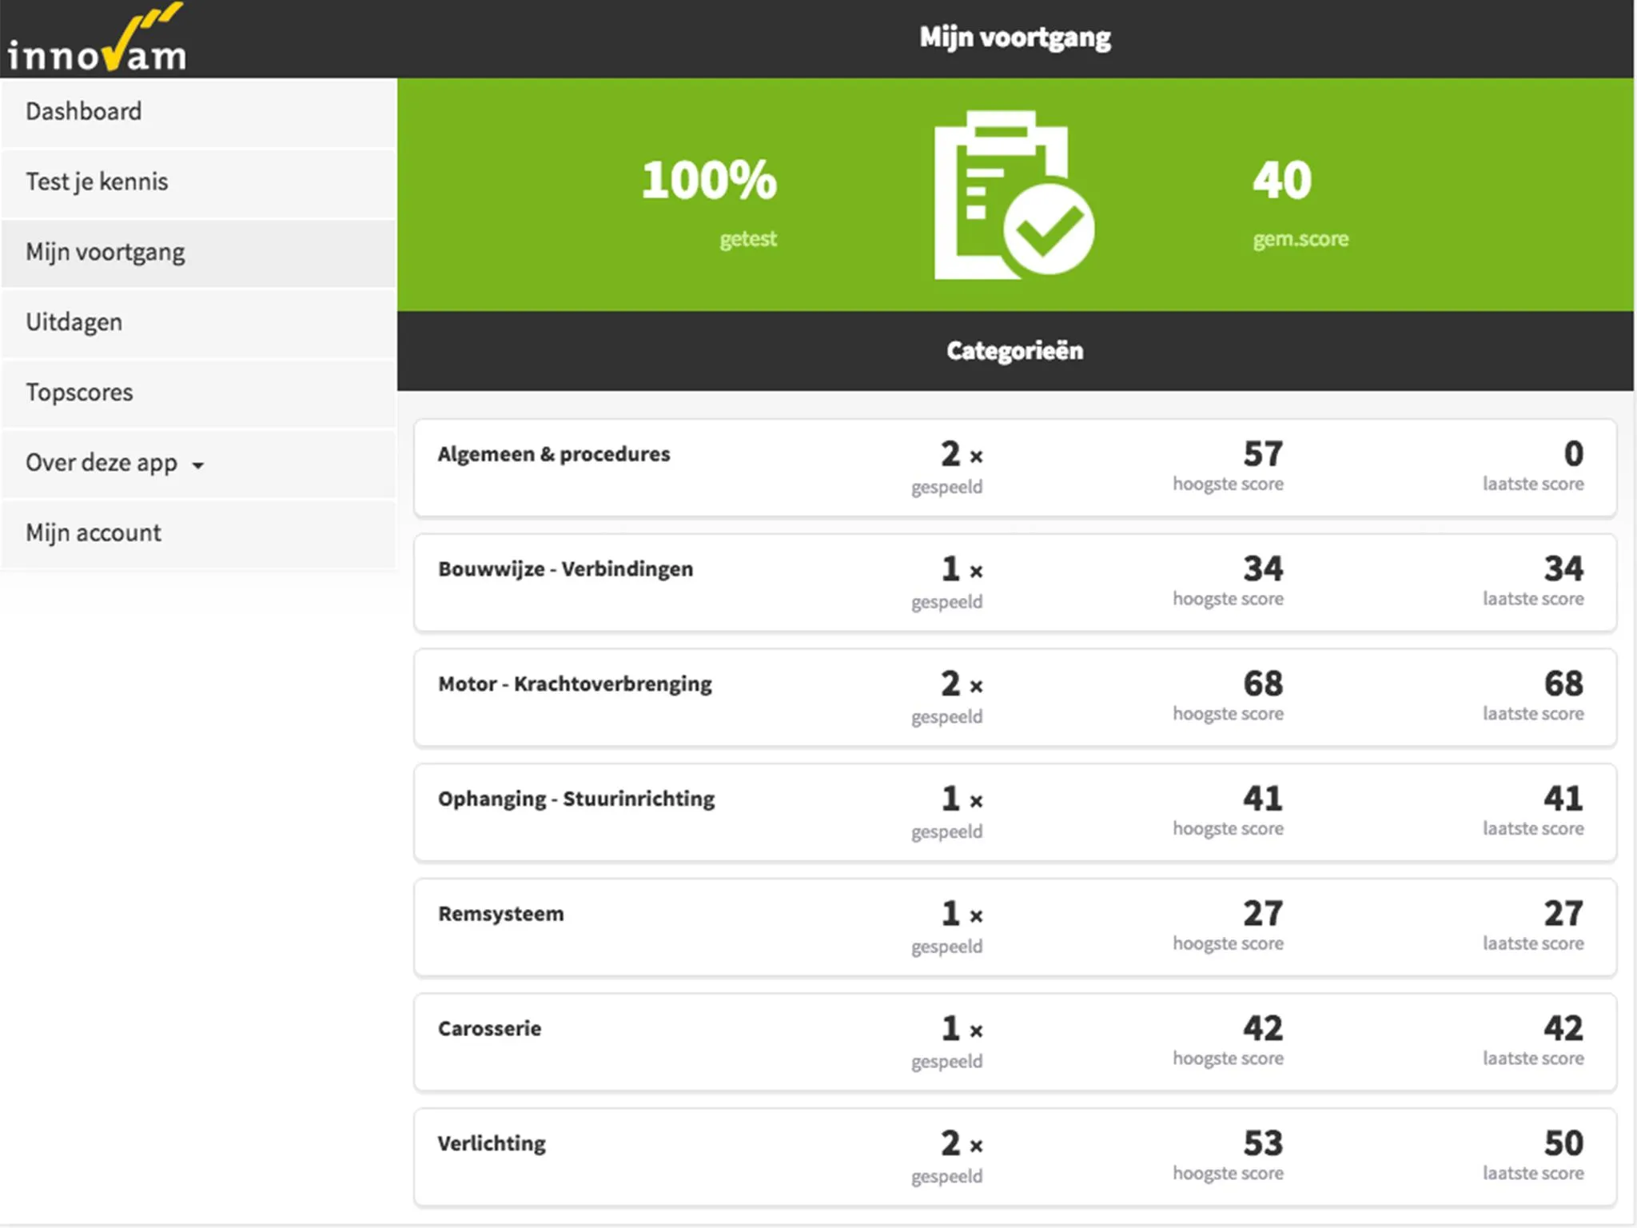This screenshot has height=1228, width=1637.
Task: Open Test je kennis section
Action: click(200, 181)
